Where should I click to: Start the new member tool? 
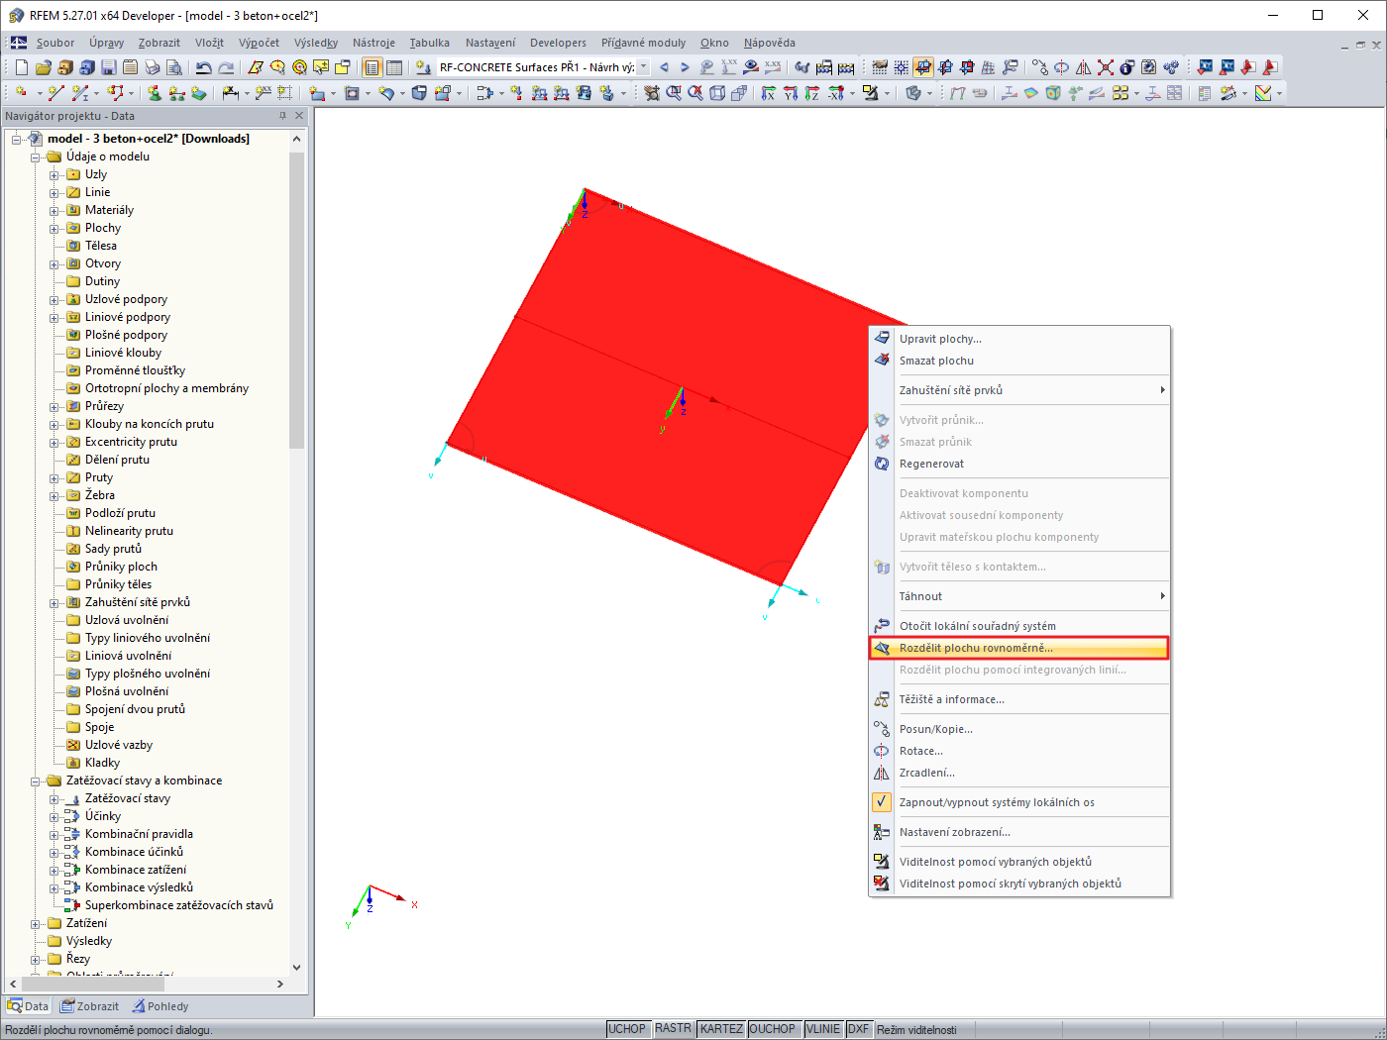[81, 93]
